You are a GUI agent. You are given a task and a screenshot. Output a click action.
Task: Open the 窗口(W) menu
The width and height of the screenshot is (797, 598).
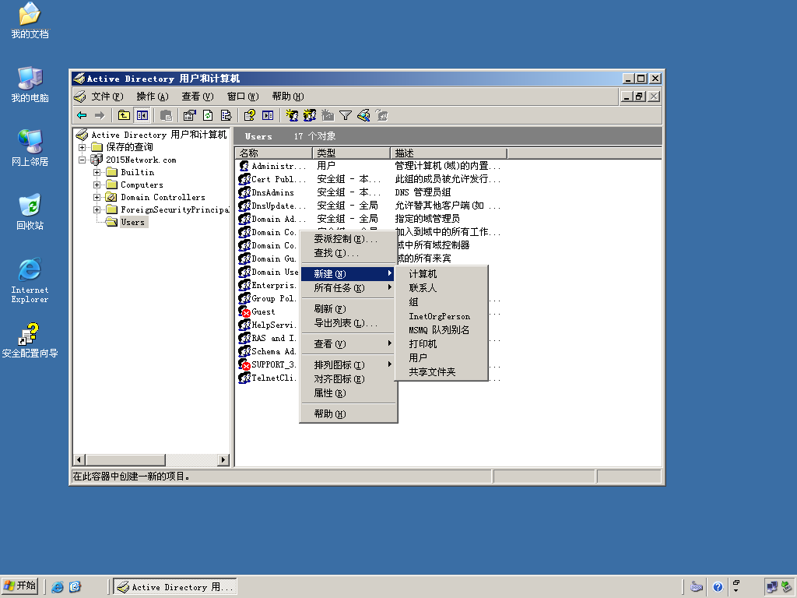pos(243,96)
